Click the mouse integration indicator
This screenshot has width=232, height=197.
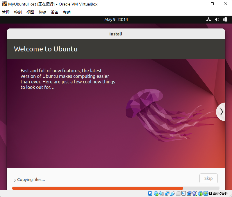click(x=200, y=193)
